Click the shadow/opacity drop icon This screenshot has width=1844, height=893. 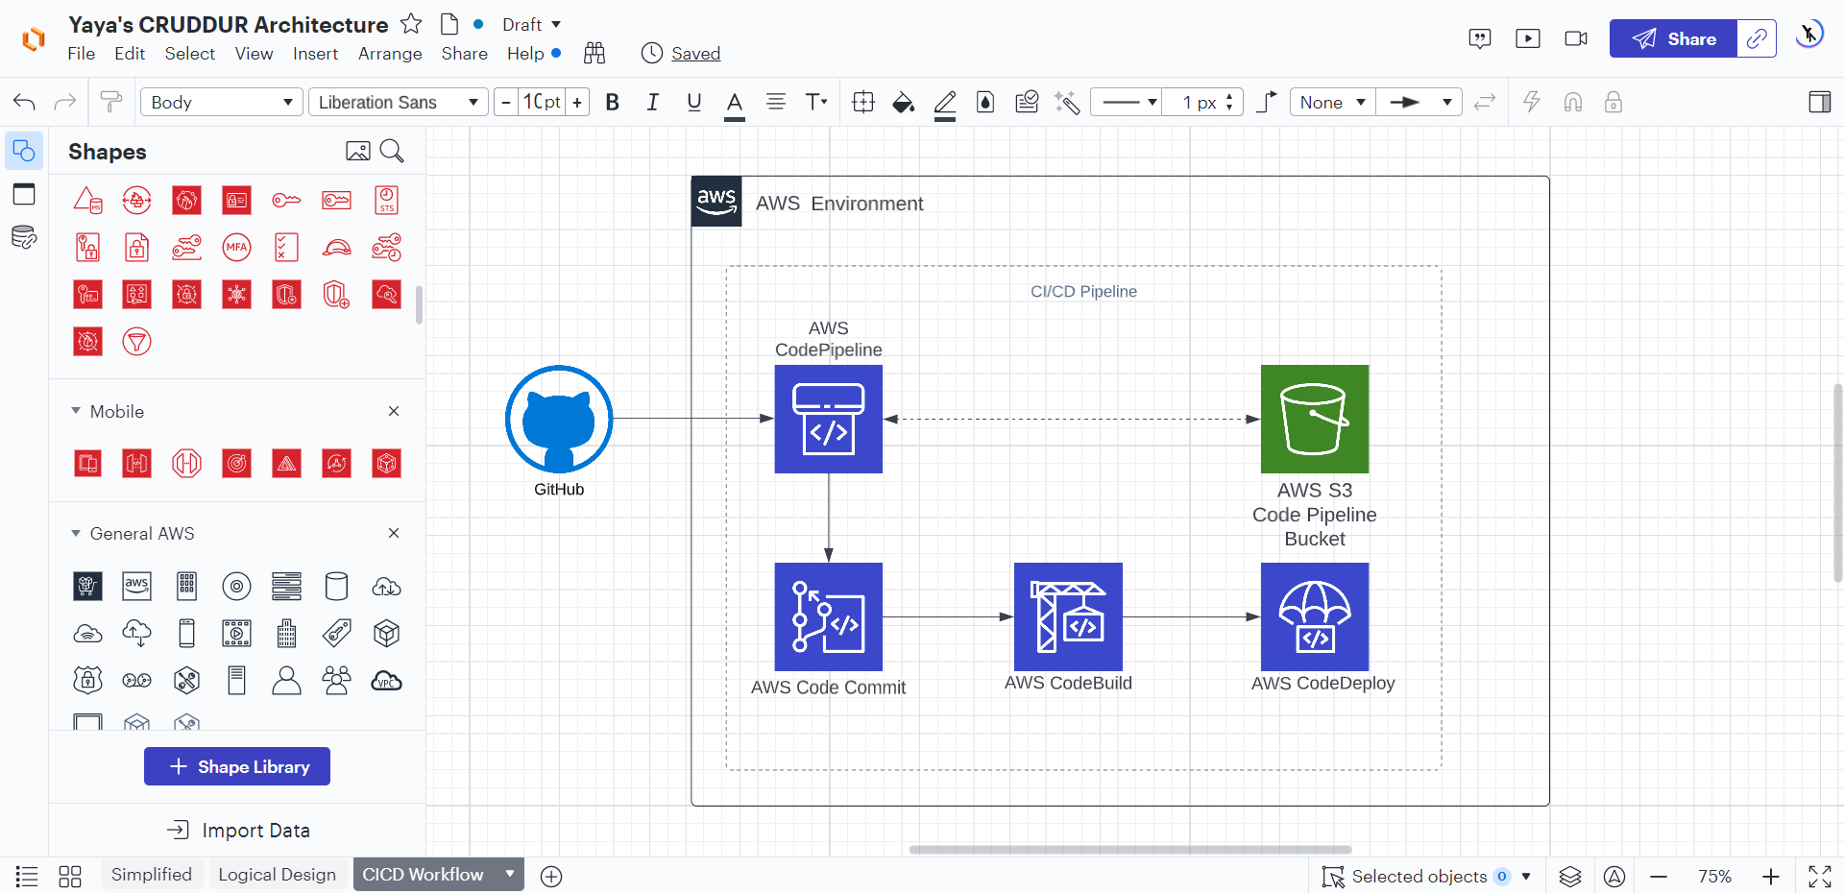(x=985, y=102)
